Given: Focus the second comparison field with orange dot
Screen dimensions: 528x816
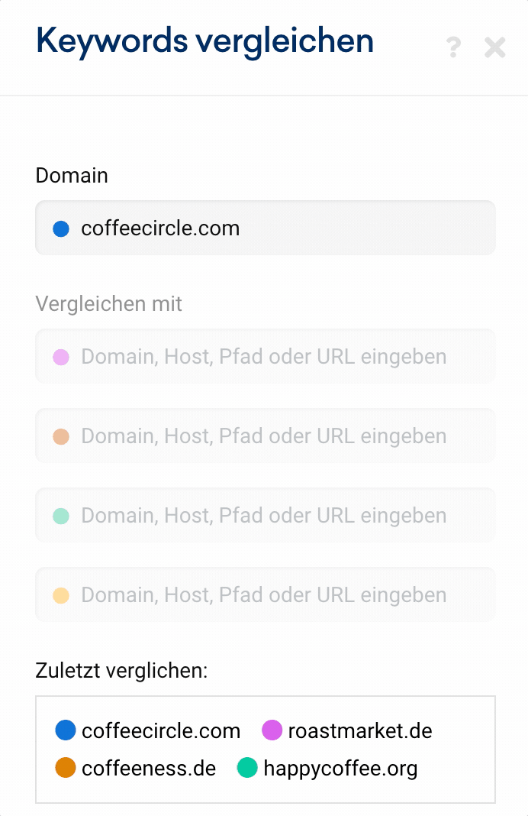Looking at the screenshot, I should click(x=264, y=436).
